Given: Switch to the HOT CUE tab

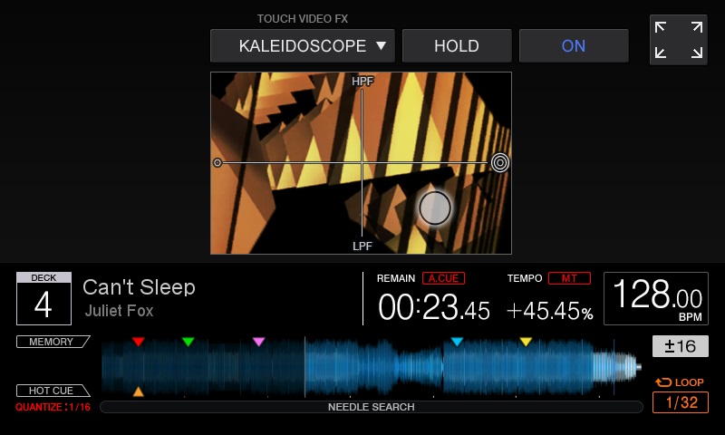Looking at the screenshot, I should 53,391.
